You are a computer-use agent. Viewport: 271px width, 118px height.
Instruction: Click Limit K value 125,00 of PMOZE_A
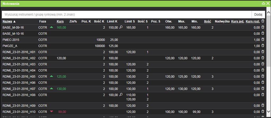[x=113, y=46]
